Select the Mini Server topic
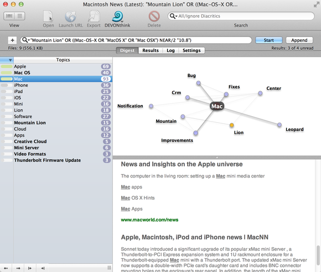Viewport: 321px width, 272px height. (56, 148)
